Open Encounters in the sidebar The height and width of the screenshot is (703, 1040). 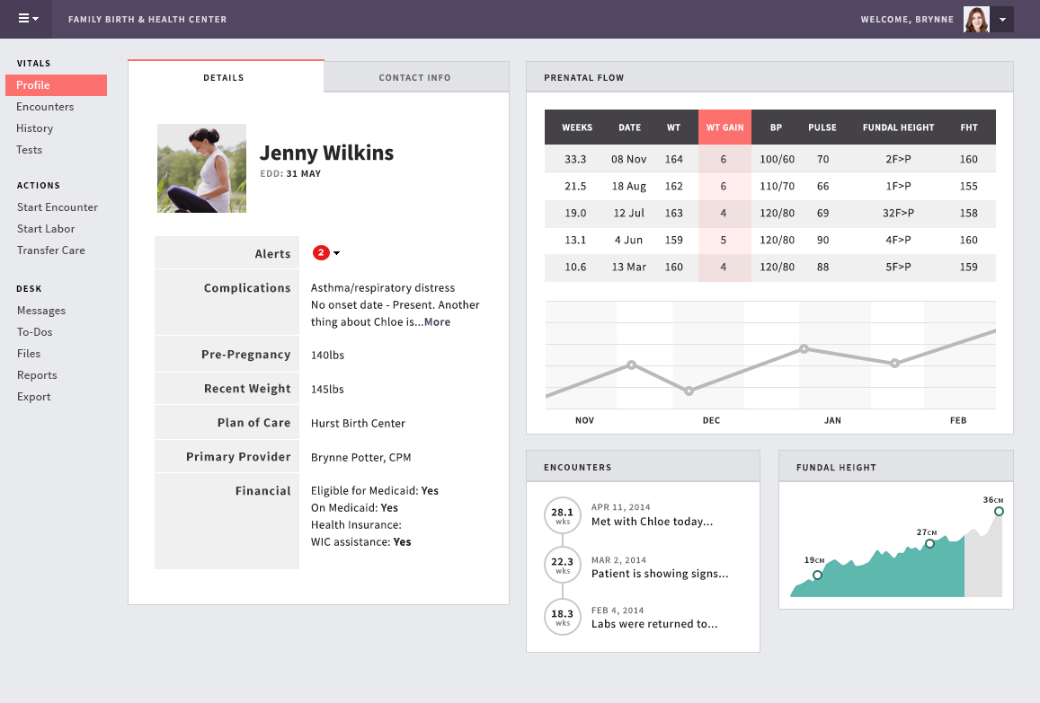click(45, 107)
